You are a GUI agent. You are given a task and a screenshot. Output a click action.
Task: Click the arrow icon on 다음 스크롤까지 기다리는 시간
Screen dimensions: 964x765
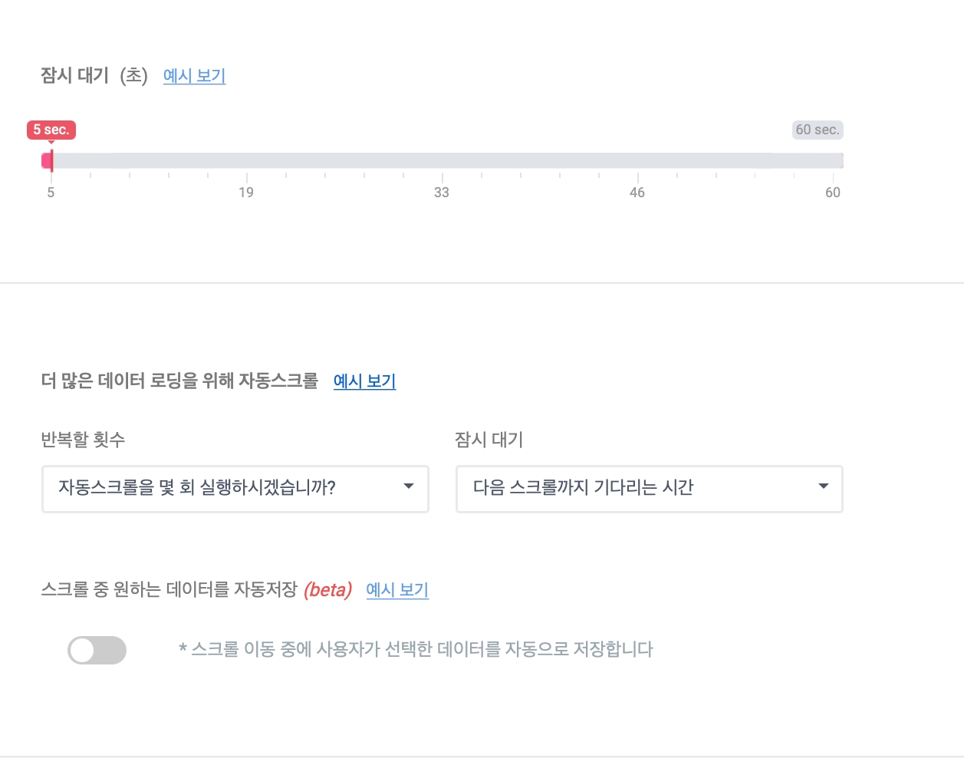click(823, 486)
